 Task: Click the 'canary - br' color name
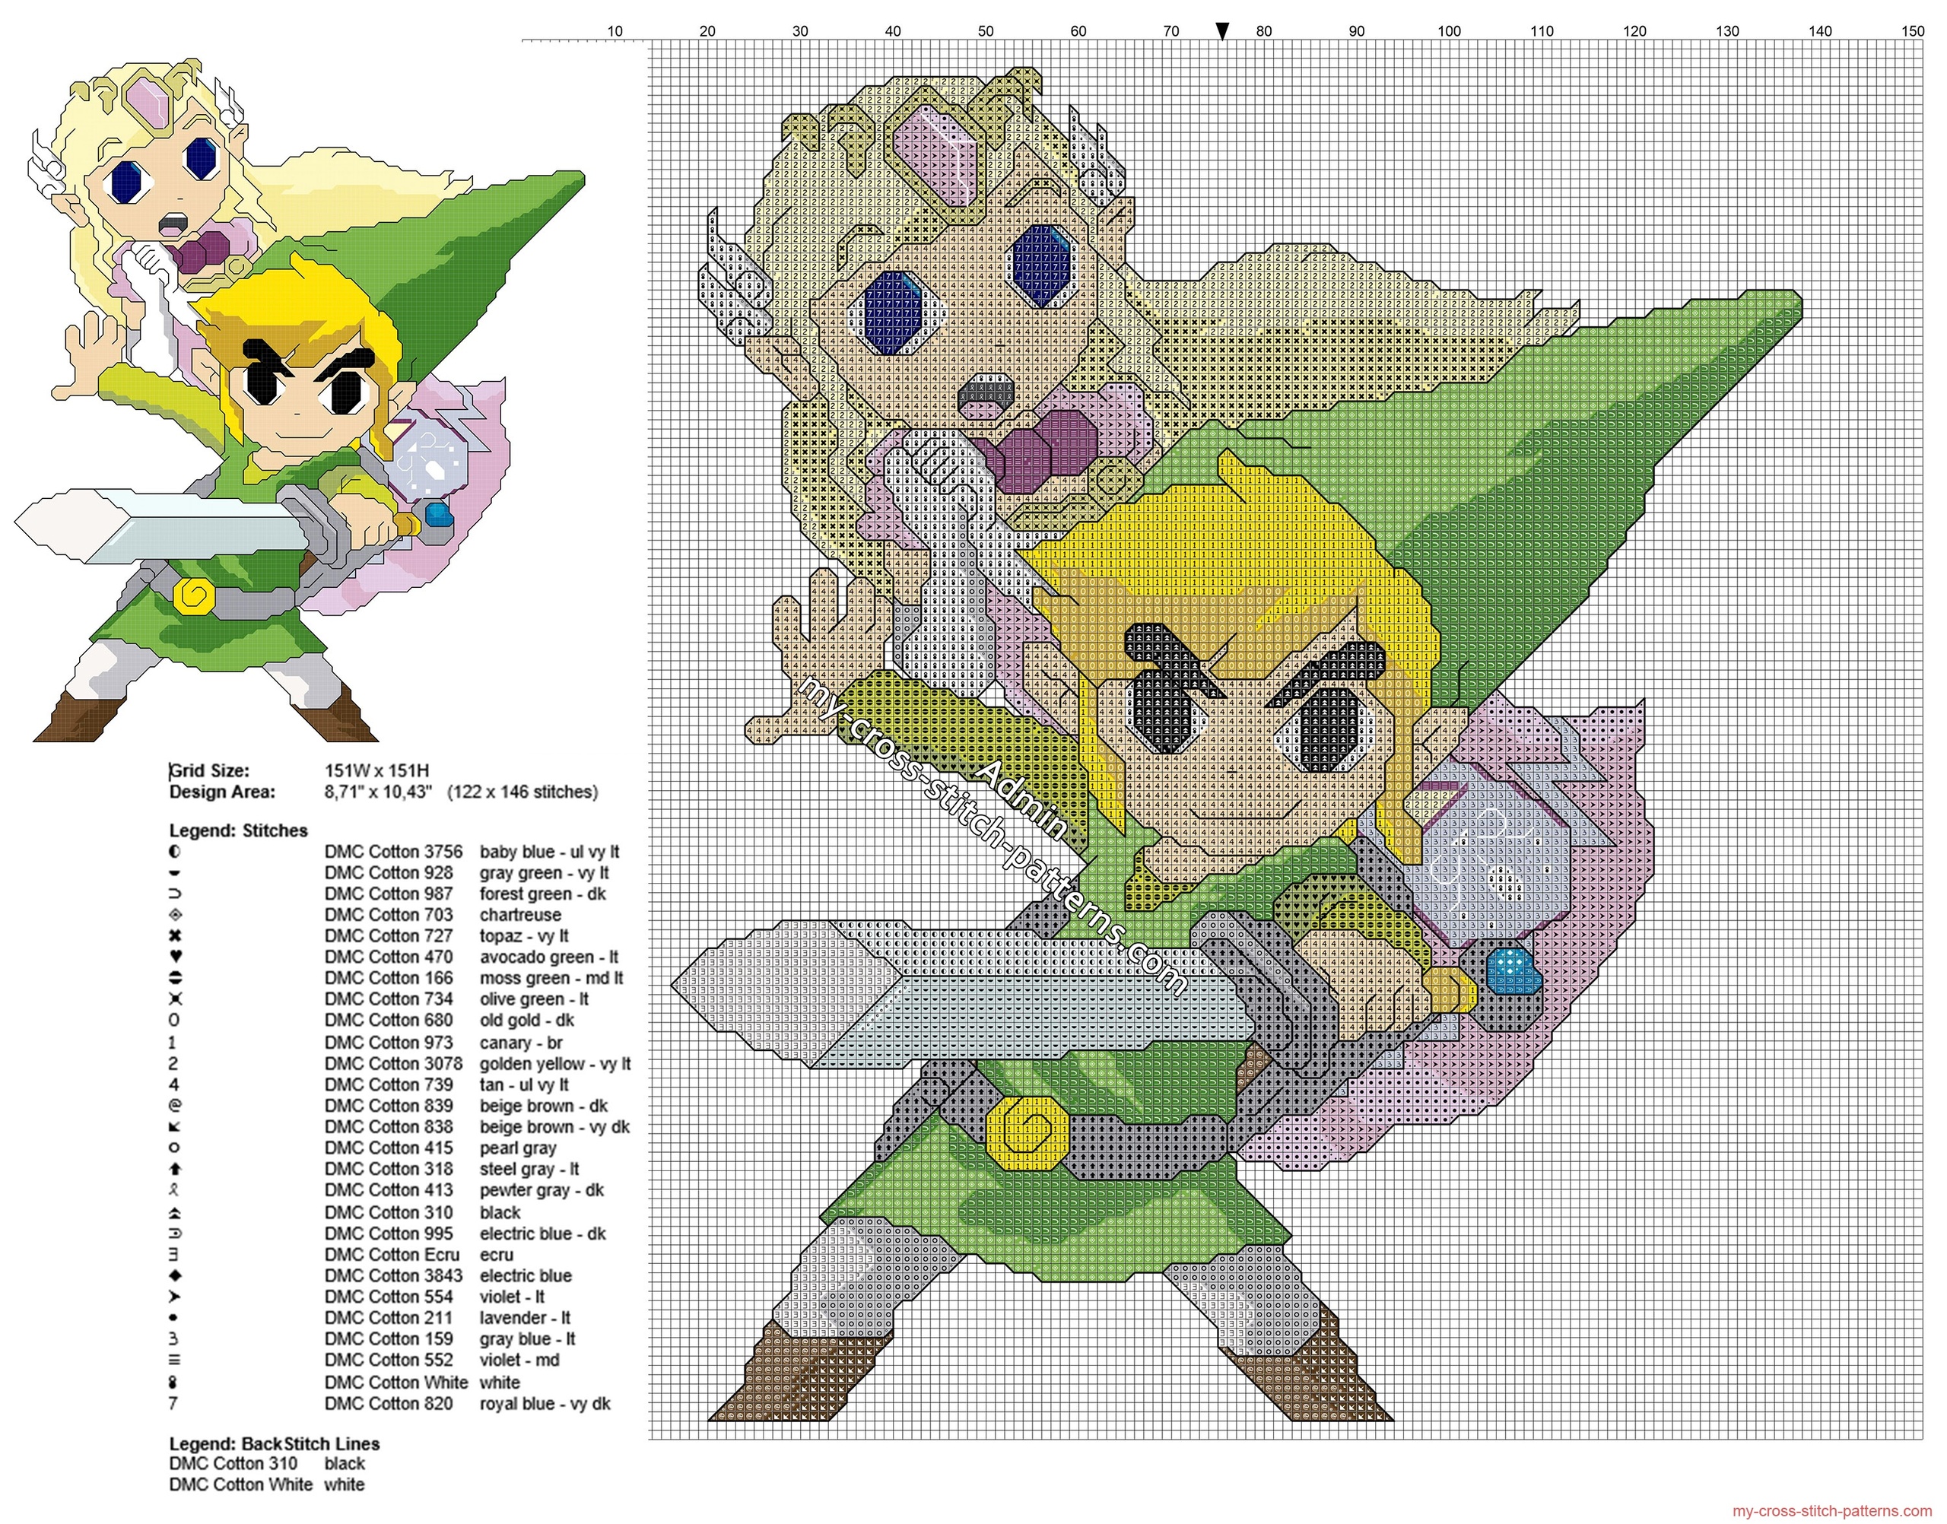pos(521,1042)
